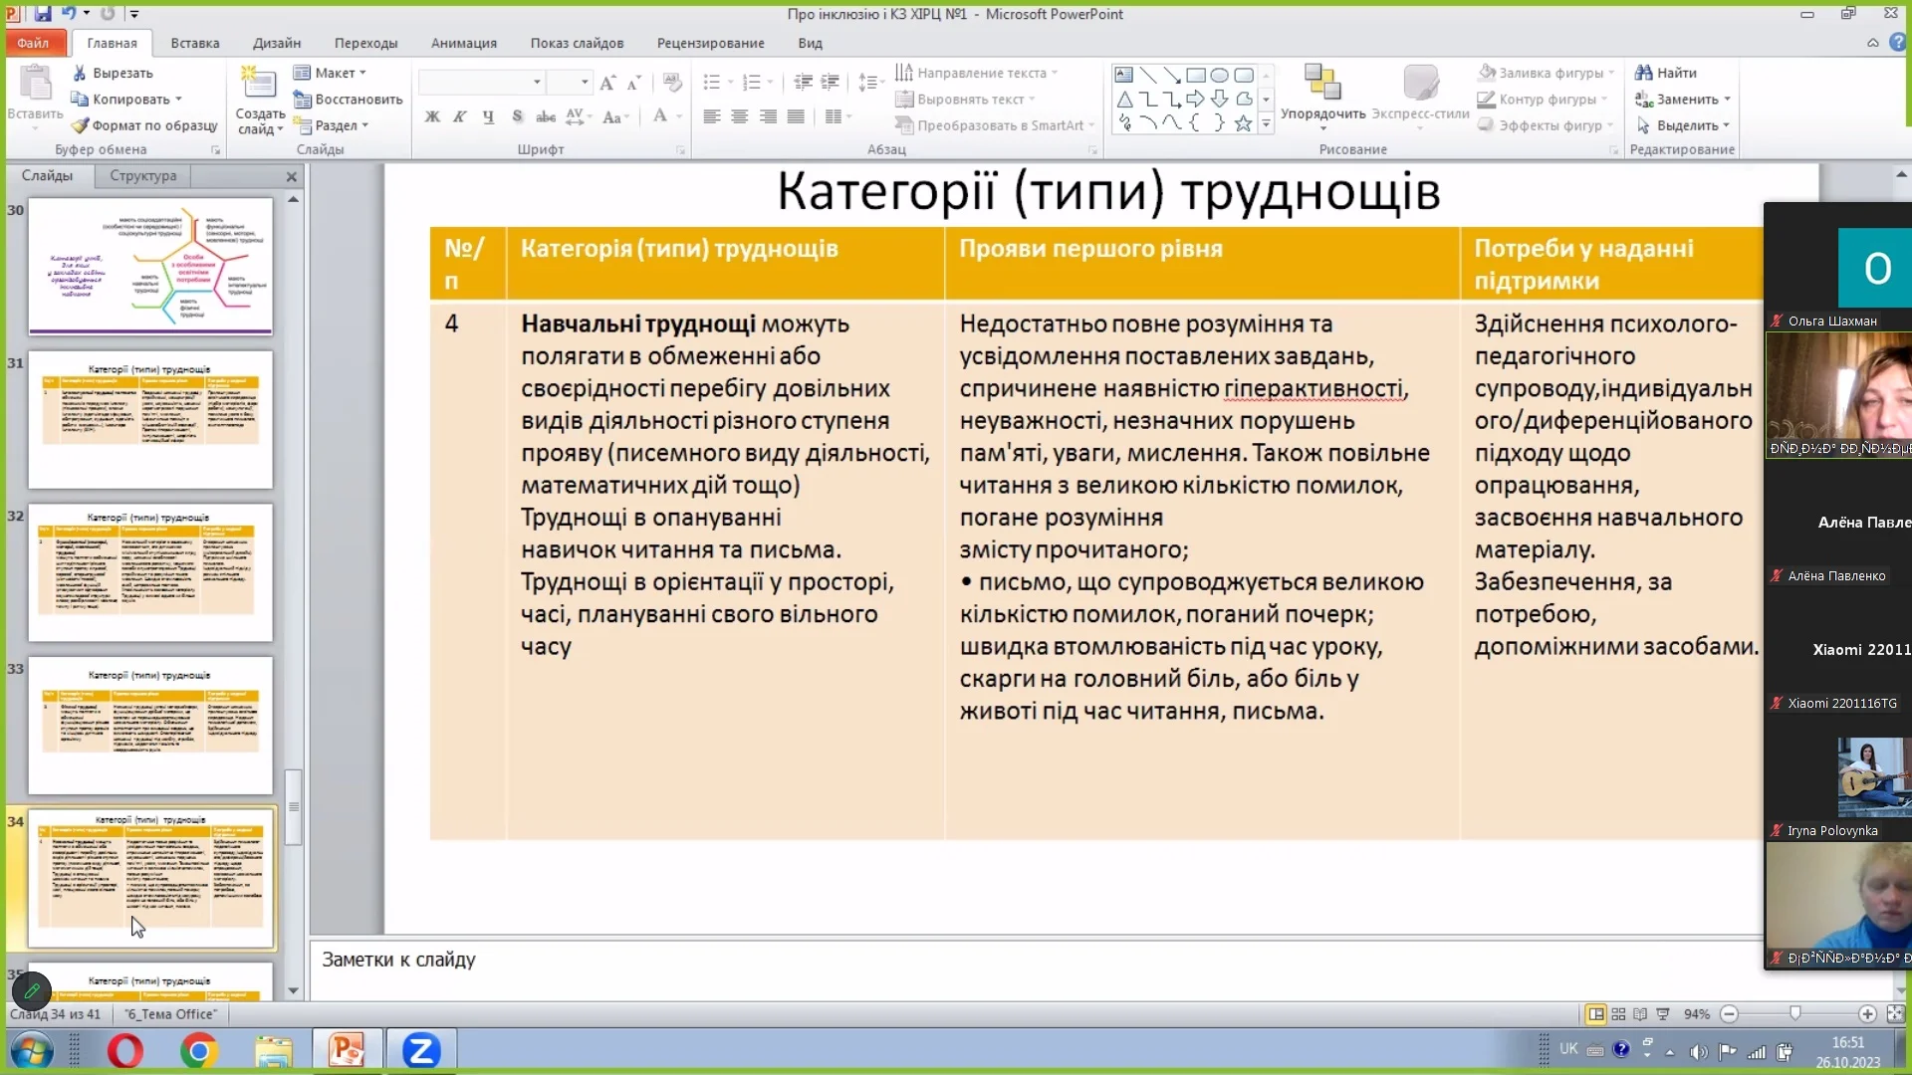Click the Format Painter brush icon
This screenshot has height=1075, width=1912.
pos(80,125)
